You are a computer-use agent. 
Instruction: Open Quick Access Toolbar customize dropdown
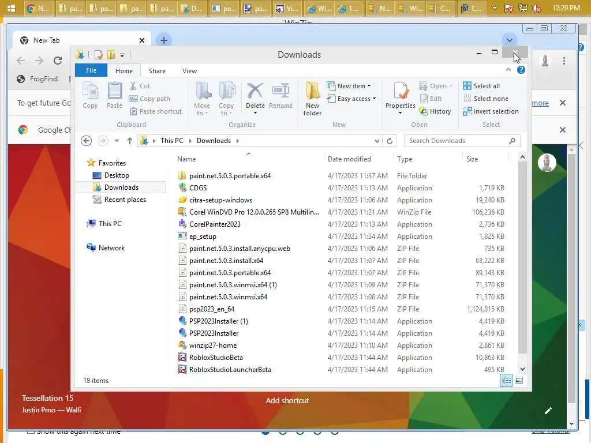(122, 55)
